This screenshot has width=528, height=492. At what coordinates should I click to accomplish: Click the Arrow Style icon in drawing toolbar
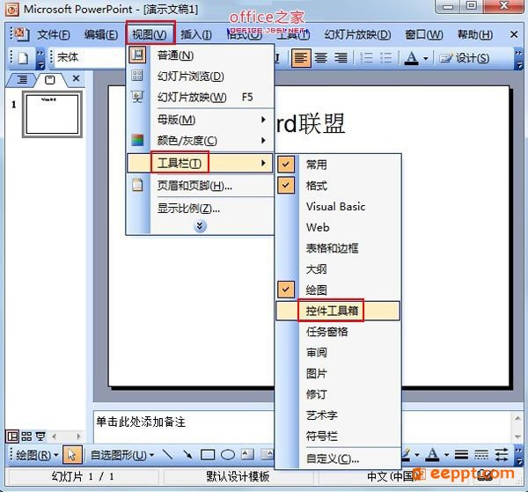tap(502, 455)
